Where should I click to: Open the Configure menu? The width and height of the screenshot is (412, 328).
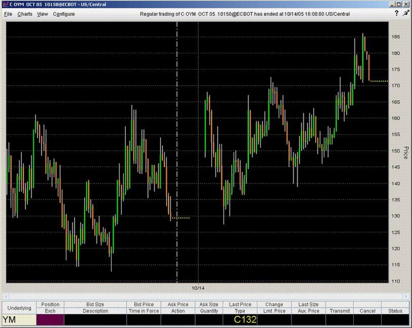tap(64, 14)
